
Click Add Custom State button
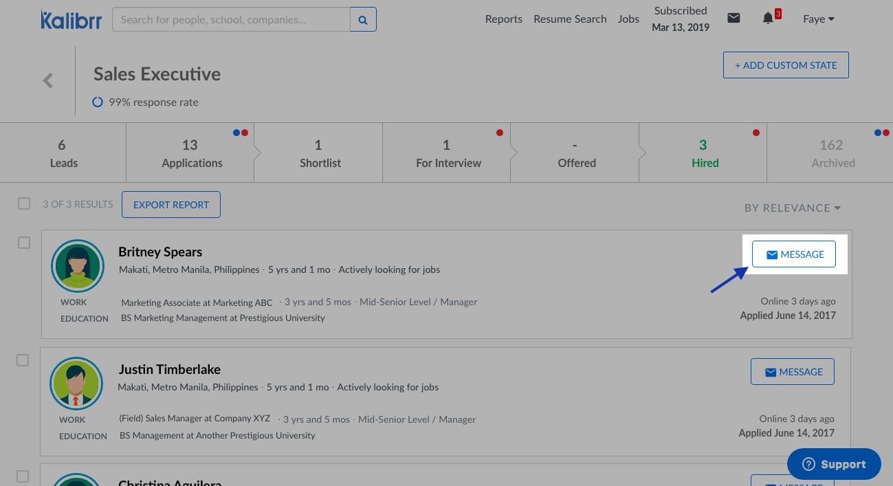click(786, 65)
